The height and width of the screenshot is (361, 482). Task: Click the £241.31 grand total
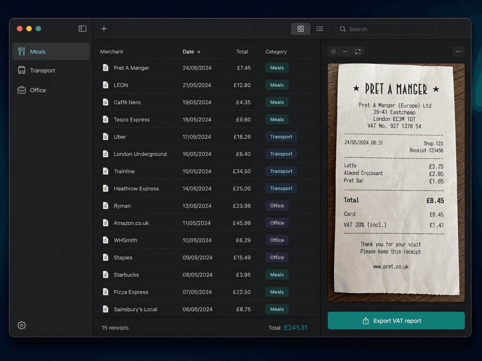(x=296, y=328)
